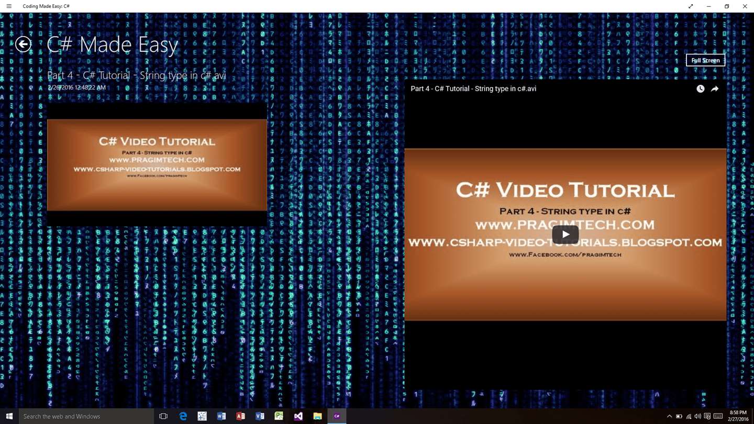Open the video title link in player
The image size is (754, 424).
tap(473, 89)
